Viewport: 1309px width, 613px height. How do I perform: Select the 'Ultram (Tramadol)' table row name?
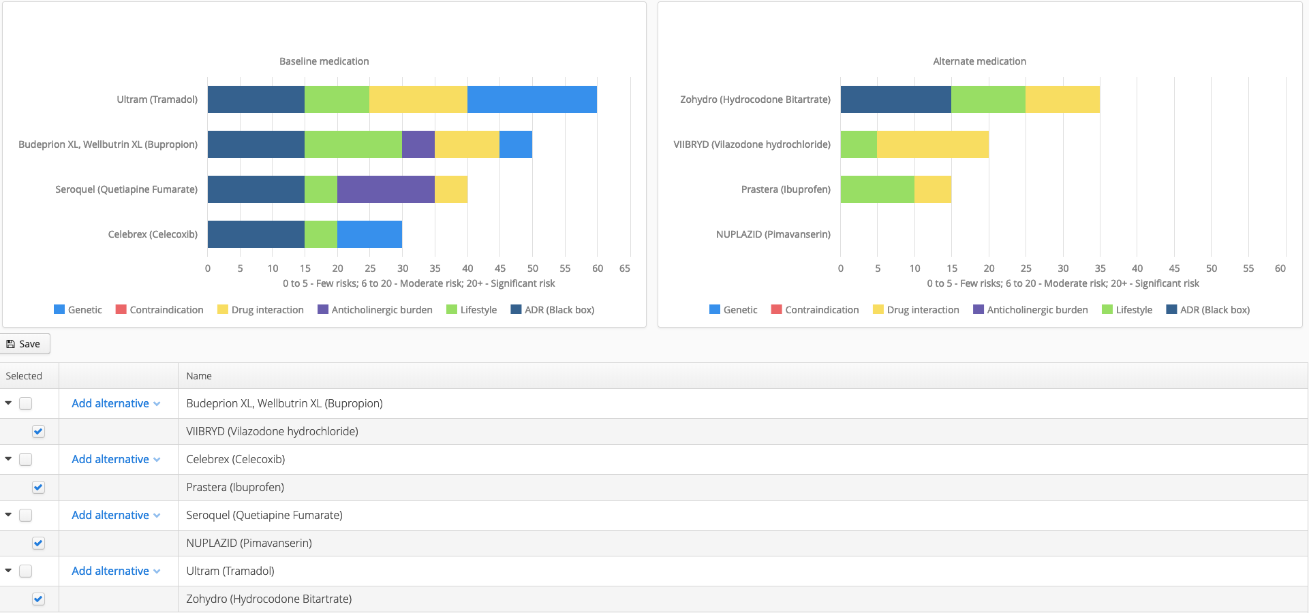(x=230, y=571)
